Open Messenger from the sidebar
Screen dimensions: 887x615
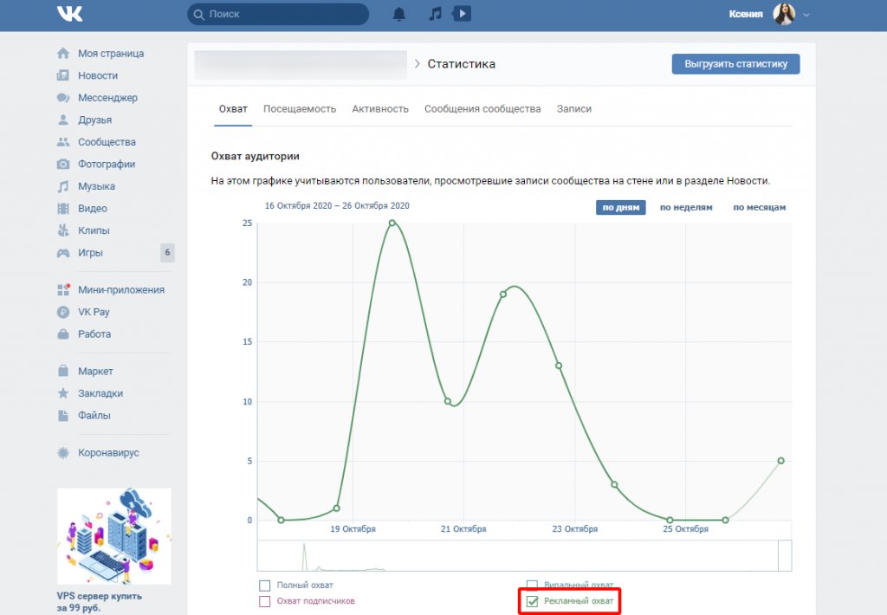coord(107,98)
